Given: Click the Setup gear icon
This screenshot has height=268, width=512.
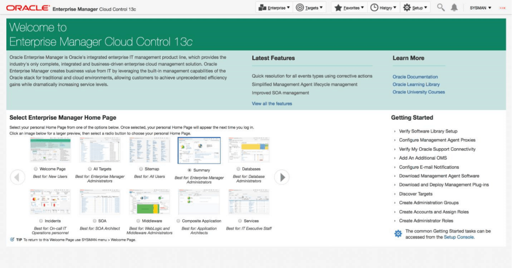Looking at the screenshot, I should click(x=406, y=7).
